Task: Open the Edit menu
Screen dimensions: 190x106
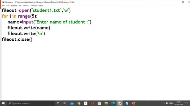Action: [x=8, y=6]
